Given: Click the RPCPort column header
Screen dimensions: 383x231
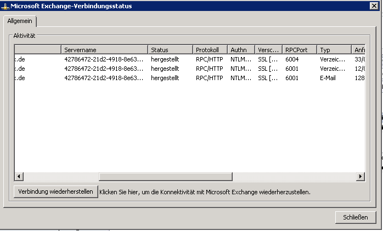Looking at the screenshot, I should pos(300,50).
